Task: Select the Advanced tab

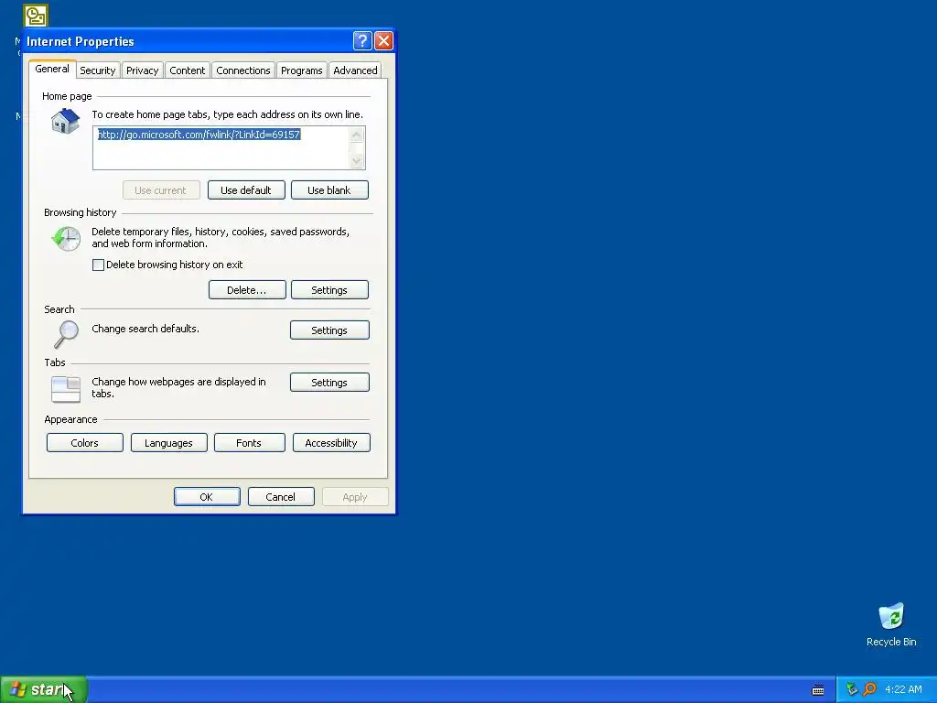Action: pos(356,70)
